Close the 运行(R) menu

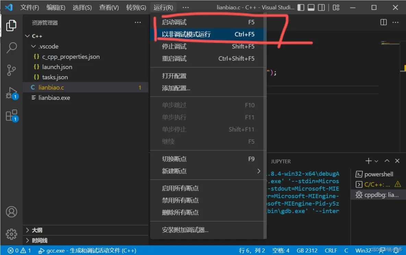pyautogui.click(x=163, y=8)
